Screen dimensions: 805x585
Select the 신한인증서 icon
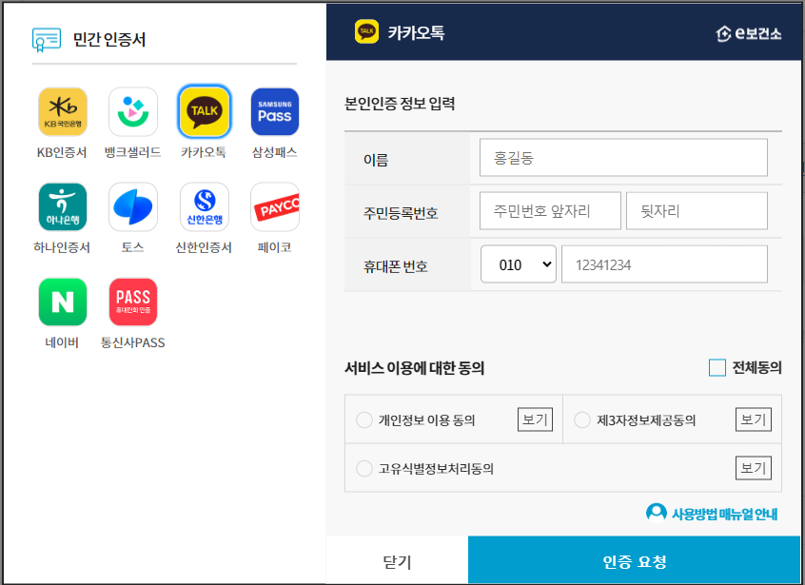coord(204,205)
